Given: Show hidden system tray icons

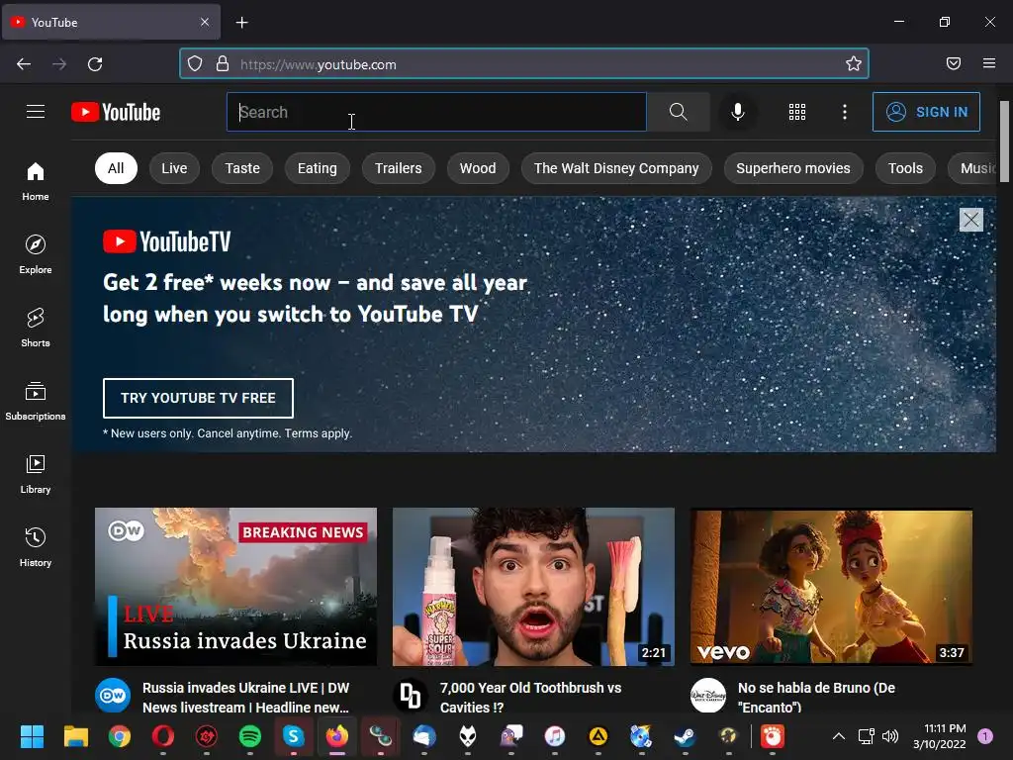Looking at the screenshot, I should pyautogui.click(x=839, y=736).
